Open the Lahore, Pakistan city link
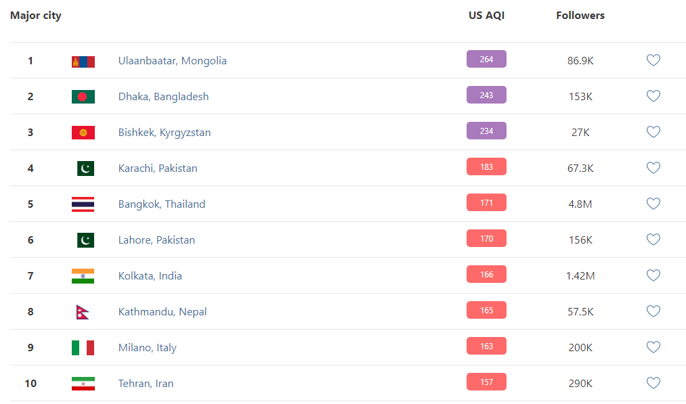 156,240
